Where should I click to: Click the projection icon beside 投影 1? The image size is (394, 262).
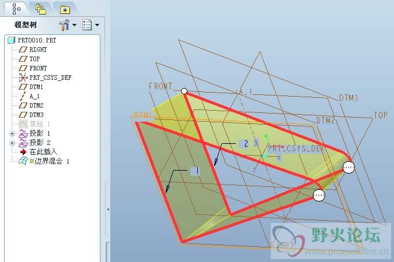coord(23,133)
